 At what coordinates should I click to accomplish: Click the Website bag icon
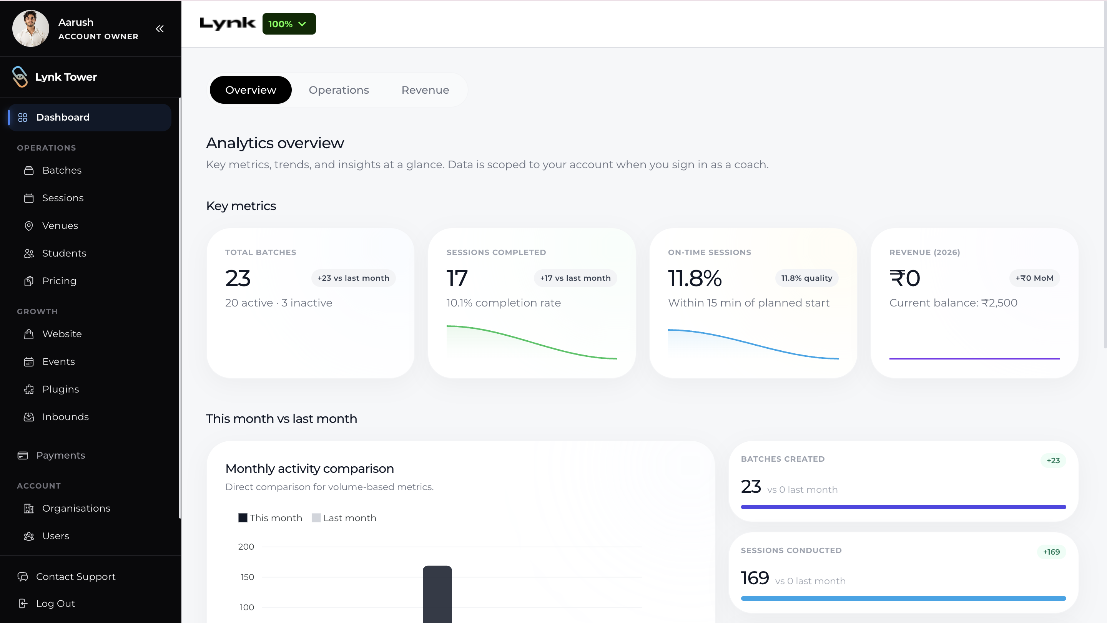(x=29, y=334)
